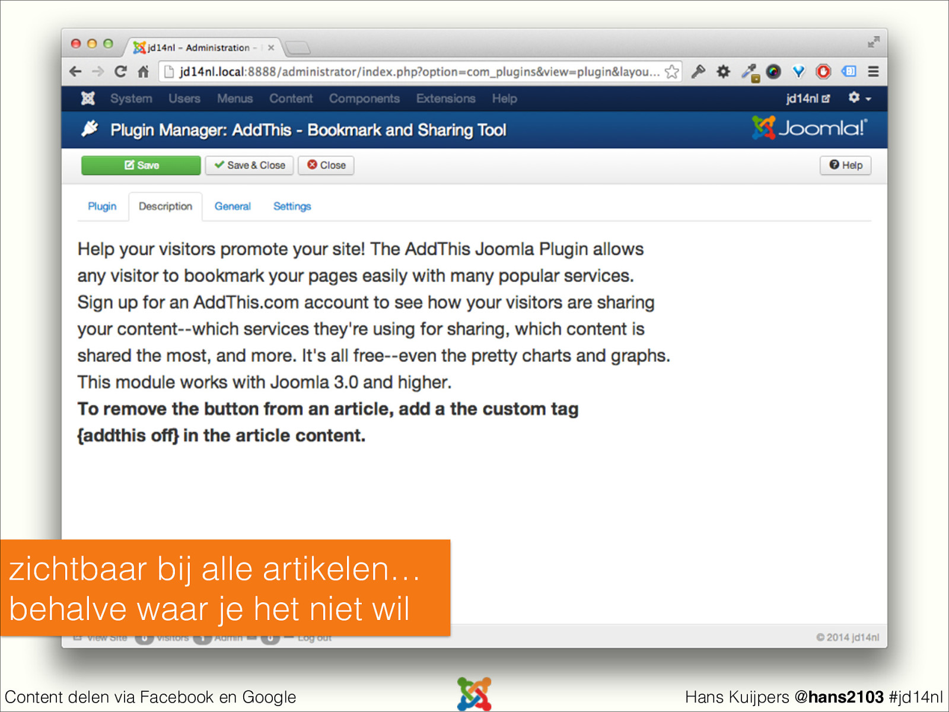
Task: Switch to the Plugin tab
Action: pos(102,206)
